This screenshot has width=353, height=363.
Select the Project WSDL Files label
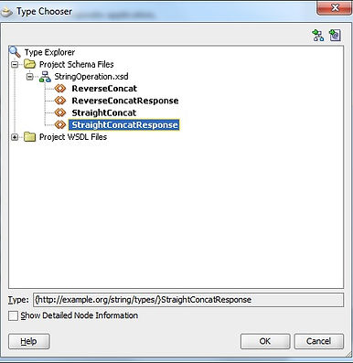73,137
